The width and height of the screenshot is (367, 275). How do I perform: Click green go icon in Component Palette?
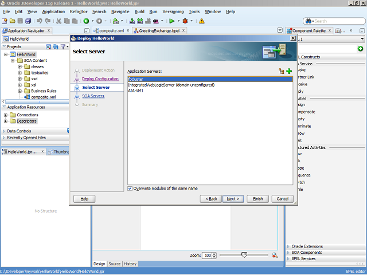click(x=361, y=48)
